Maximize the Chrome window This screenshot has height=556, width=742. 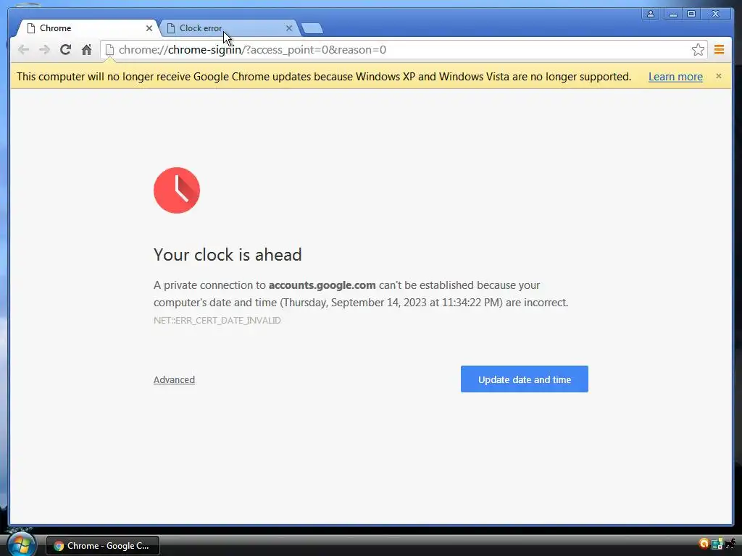coord(691,14)
